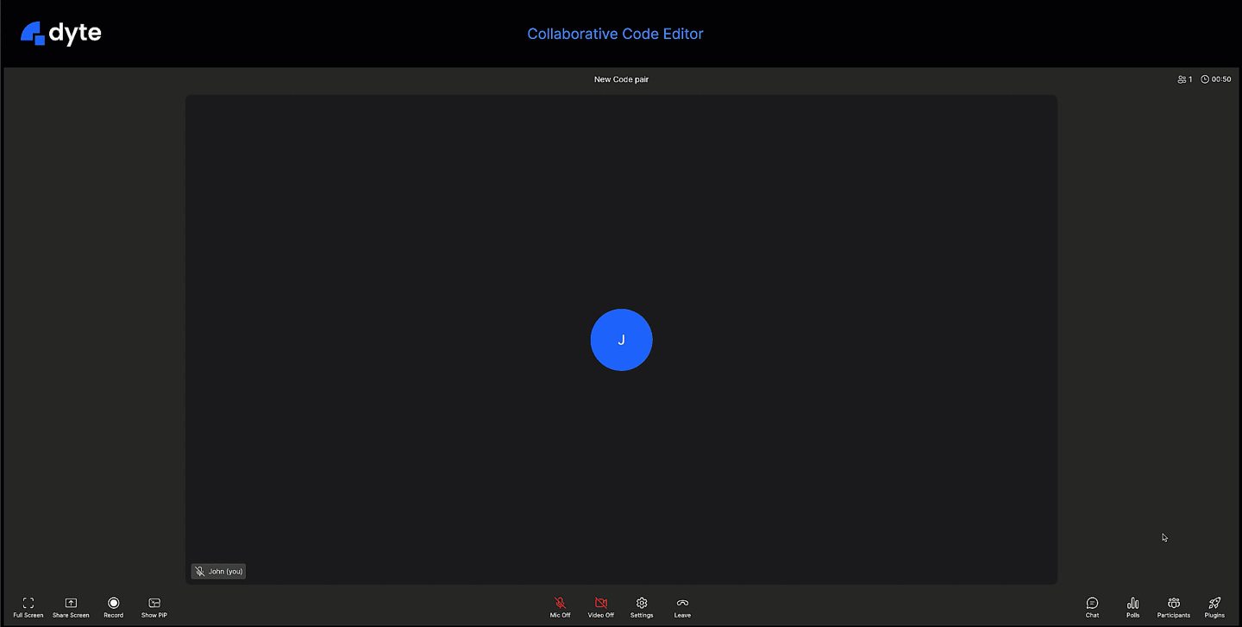
Task: Click the John (you) nameplate
Action: tap(218, 570)
